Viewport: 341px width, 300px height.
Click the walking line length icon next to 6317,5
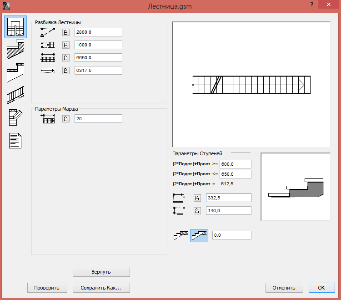(x=48, y=70)
